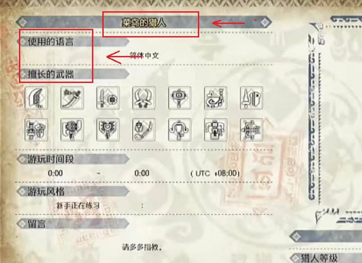362x263 pixels.
Task: Pick the Dual Blades weapon icon
Action: 144,98
